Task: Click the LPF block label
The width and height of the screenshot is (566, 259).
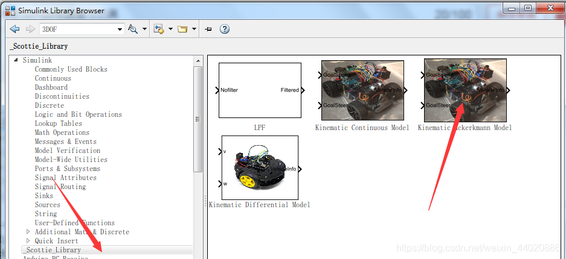Action: (260, 127)
